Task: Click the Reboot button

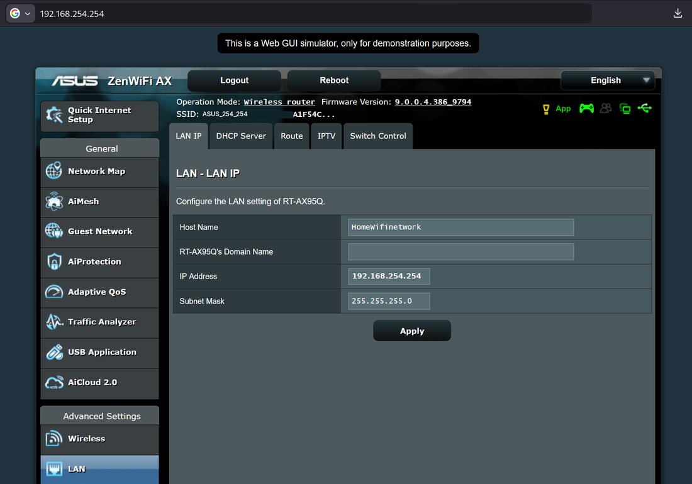Action: pos(334,80)
